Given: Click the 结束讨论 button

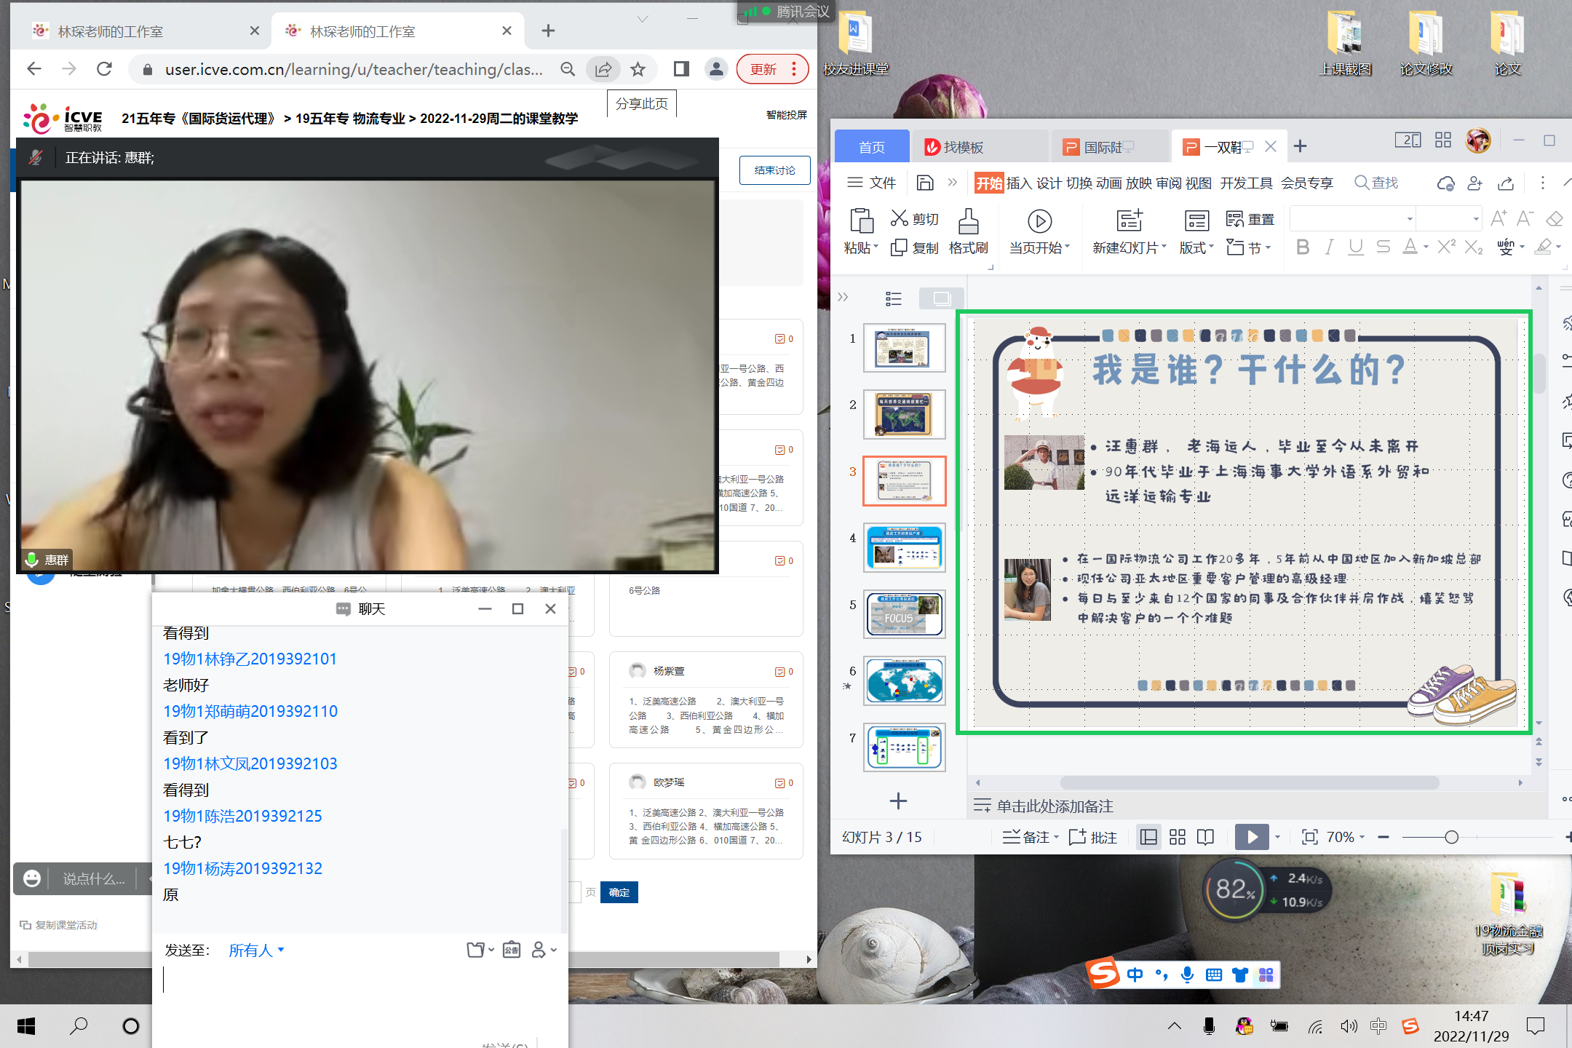Looking at the screenshot, I should [774, 170].
